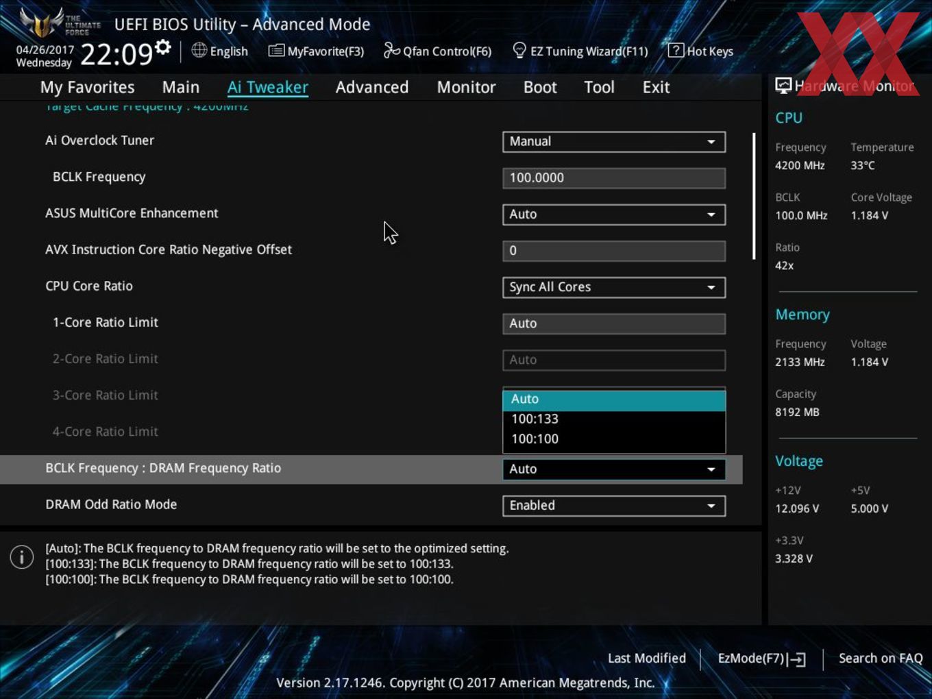This screenshot has height=699, width=932.
Task: Click the CPU frequency 4200 MHz value
Action: tap(800, 165)
